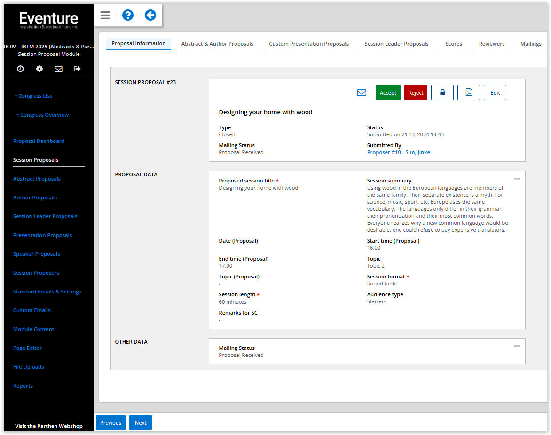Click the clock icon in sidebar
Viewport: 551px width, 435px height.
click(20, 69)
